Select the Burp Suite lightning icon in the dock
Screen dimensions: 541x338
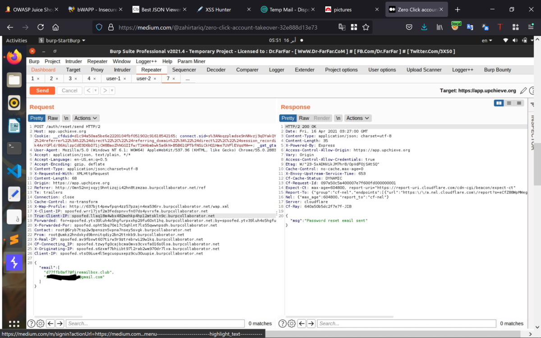tap(14, 262)
